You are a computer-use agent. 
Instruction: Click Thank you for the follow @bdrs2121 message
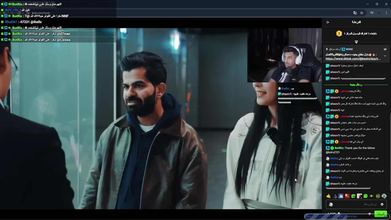(x=350, y=150)
